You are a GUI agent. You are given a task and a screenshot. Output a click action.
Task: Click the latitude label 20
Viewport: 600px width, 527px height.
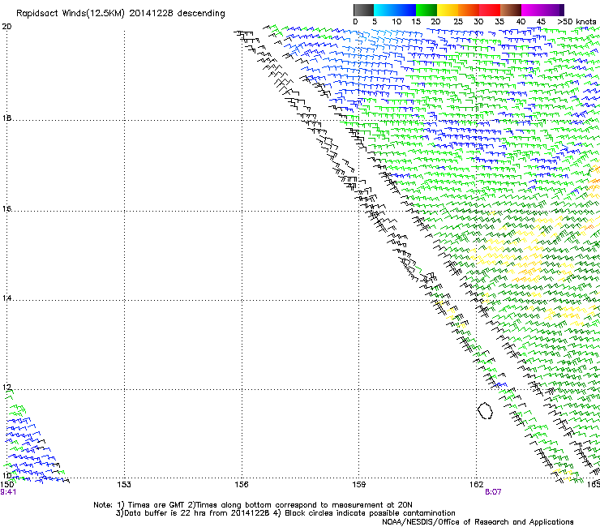click(6, 27)
